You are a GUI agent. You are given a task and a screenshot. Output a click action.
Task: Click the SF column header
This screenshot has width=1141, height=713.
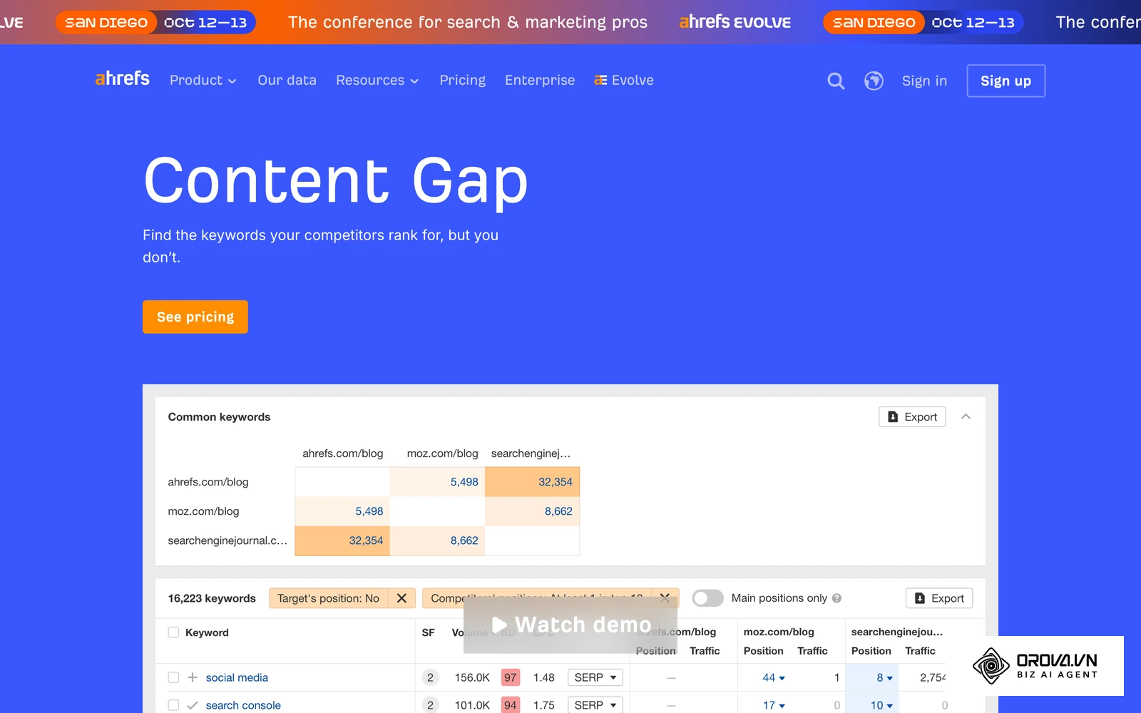pos(428,632)
